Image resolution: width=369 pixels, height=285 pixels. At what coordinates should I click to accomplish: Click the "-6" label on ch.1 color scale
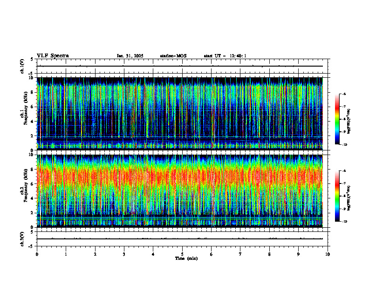[x=344, y=94]
